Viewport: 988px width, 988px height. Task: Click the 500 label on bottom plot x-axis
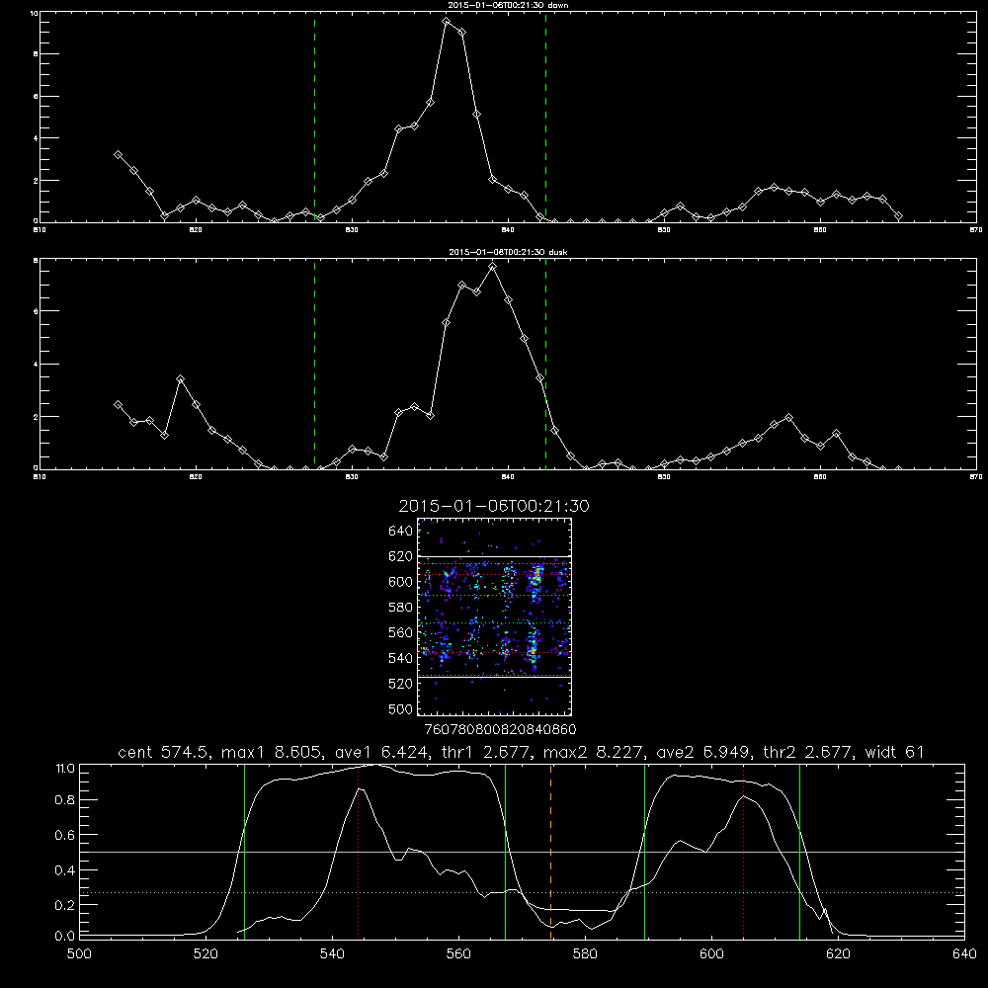point(79,954)
